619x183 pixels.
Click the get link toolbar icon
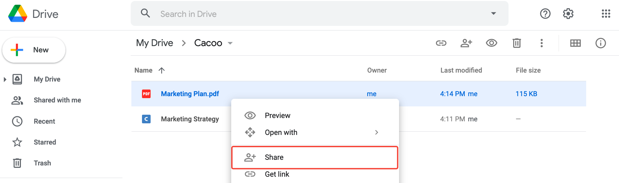coord(441,43)
